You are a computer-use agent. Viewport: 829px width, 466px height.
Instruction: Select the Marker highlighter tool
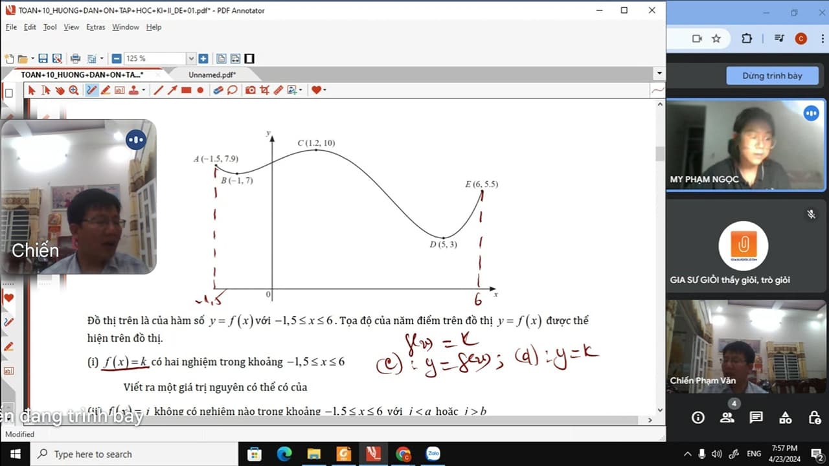106,90
